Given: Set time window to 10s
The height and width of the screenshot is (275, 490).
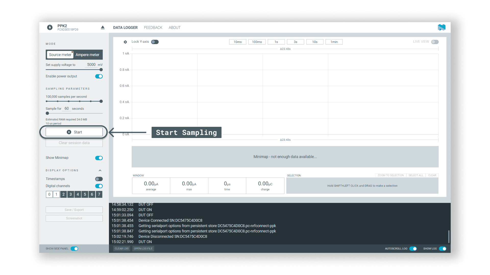Looking at the screenshot, I should pyautogui.click(x=315, y=42).
